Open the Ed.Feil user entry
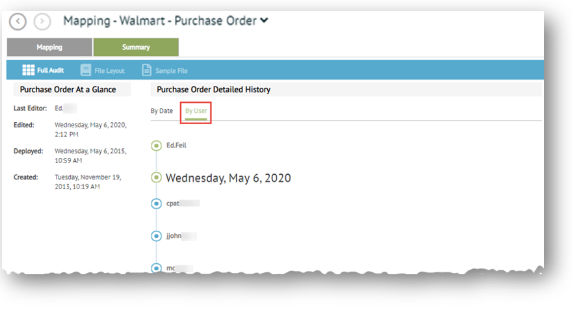 point(176,146)
